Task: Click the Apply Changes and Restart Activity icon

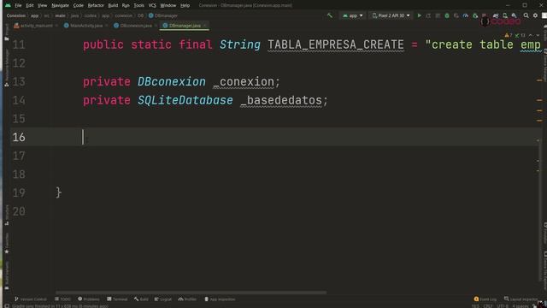Action: click(428, 15)
